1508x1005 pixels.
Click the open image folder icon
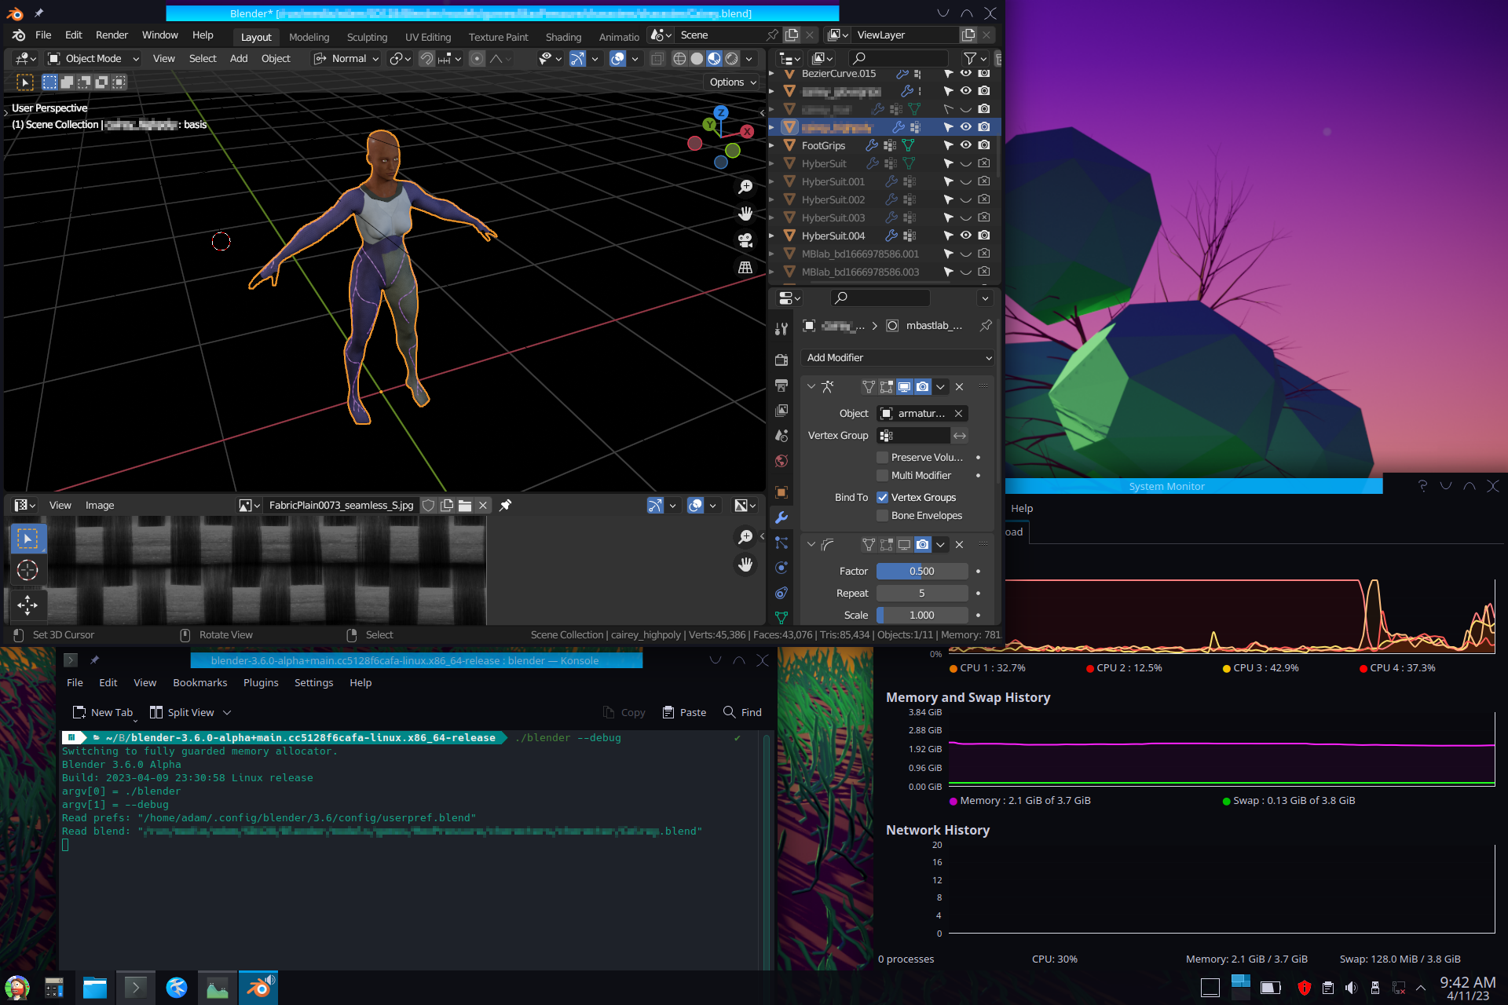tap(465, 506)
